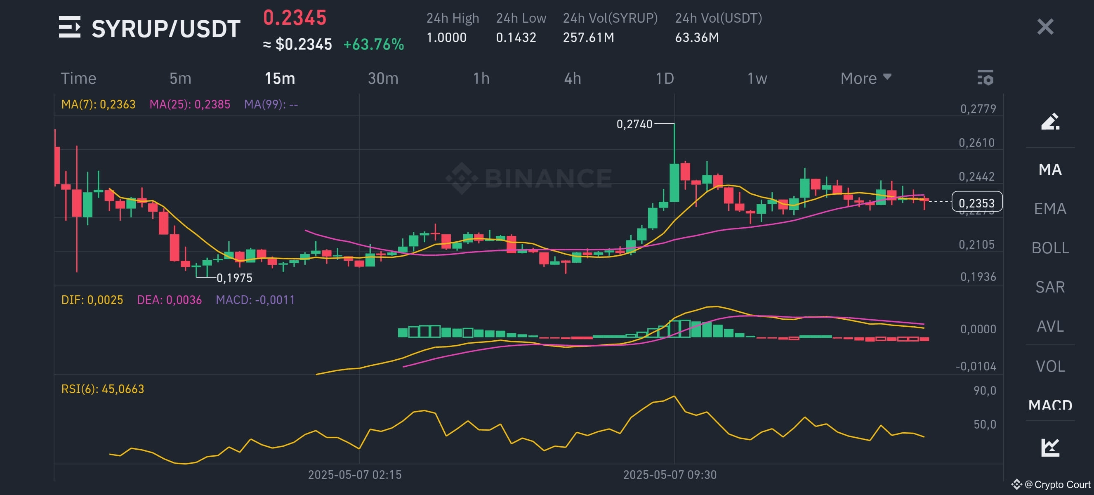Select the 4h interval

pos(573,78)
